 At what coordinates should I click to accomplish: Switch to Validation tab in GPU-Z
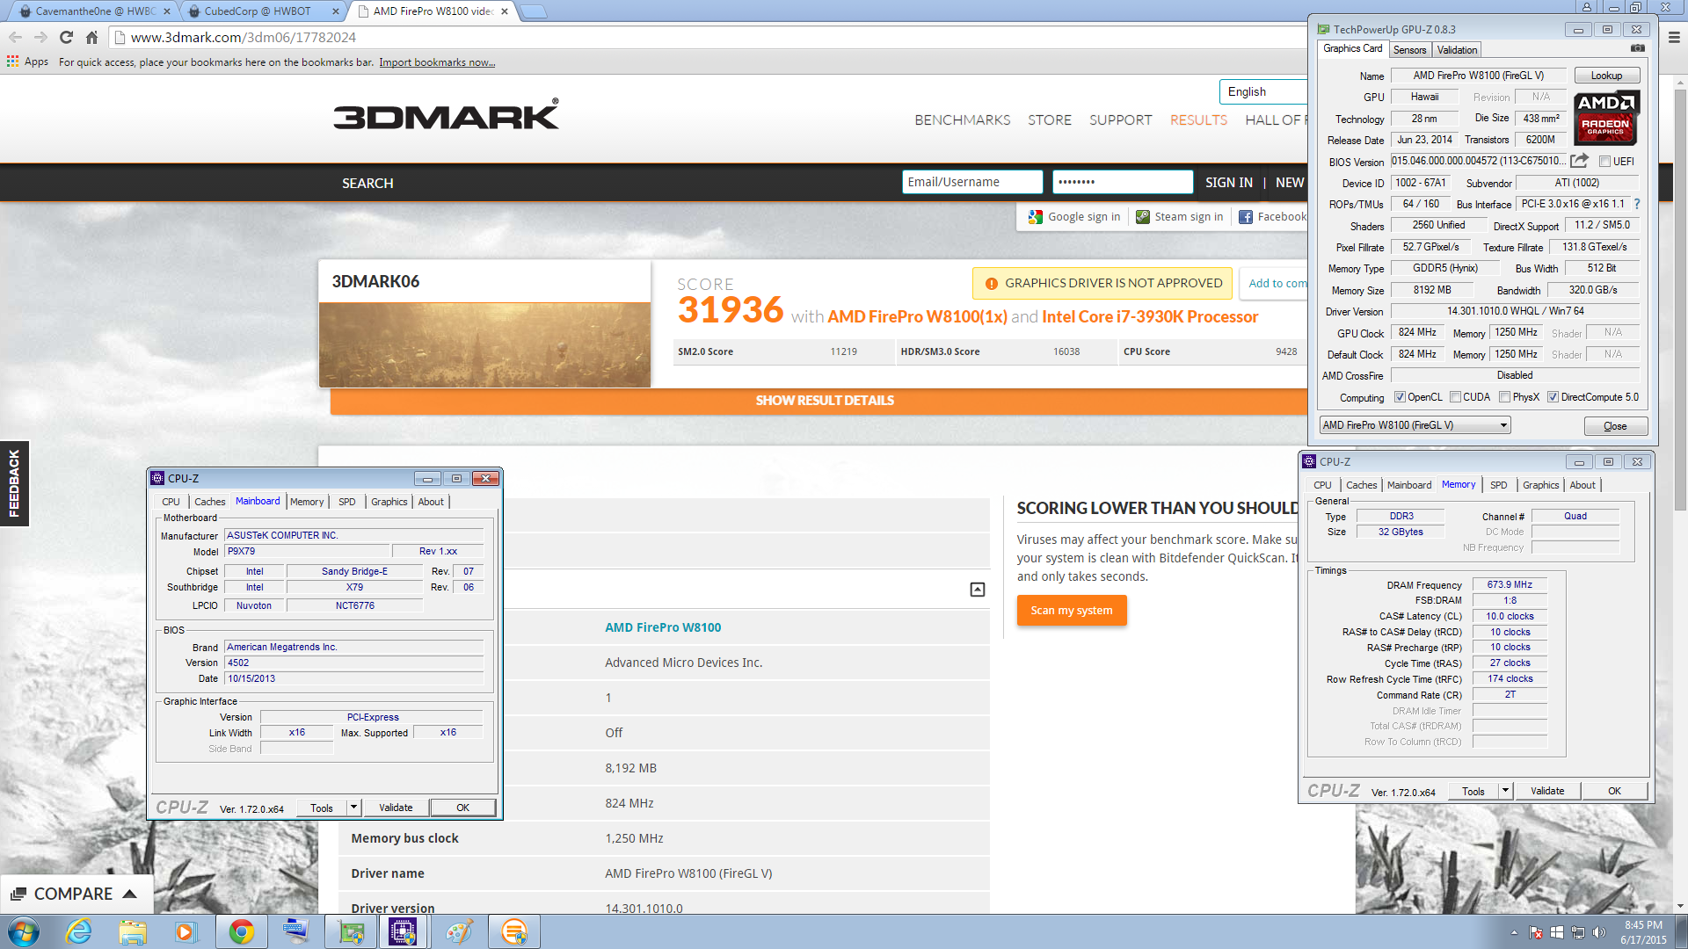coord(1457,50)
